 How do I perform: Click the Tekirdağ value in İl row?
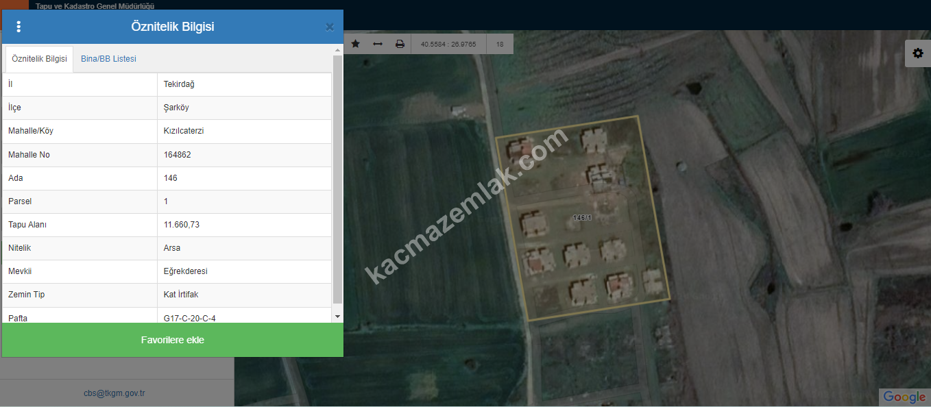click(180, 84)
